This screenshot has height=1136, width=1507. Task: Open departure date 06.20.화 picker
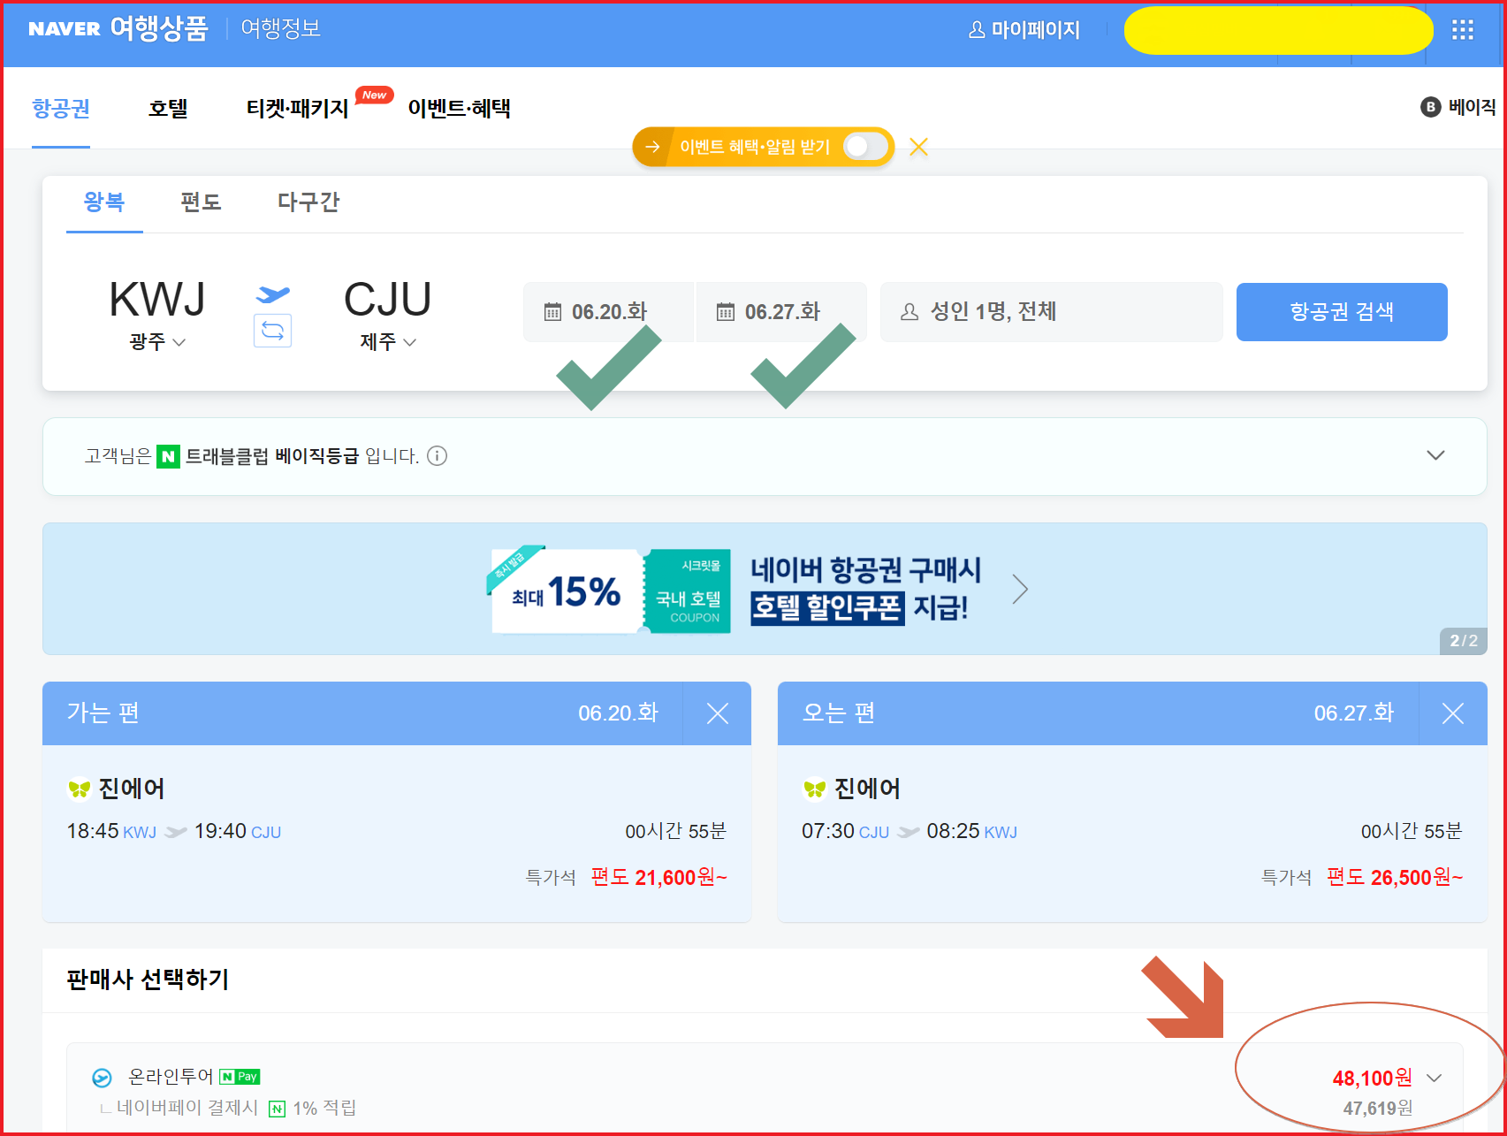(x=608, y=312)
